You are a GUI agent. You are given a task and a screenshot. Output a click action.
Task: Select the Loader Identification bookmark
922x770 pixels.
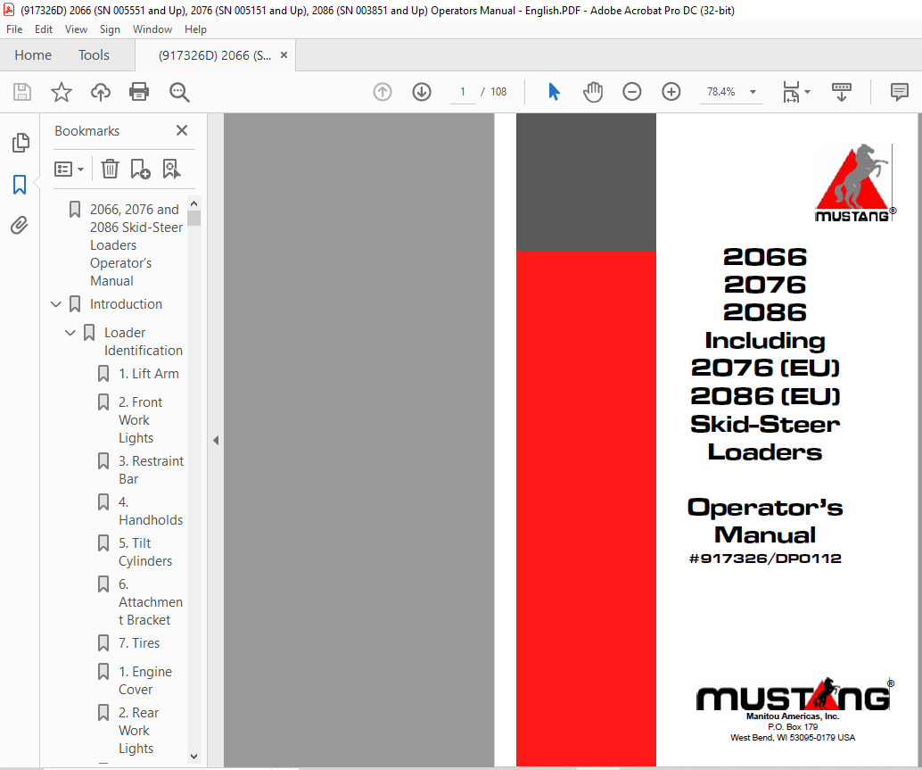(x=144, y=341)
